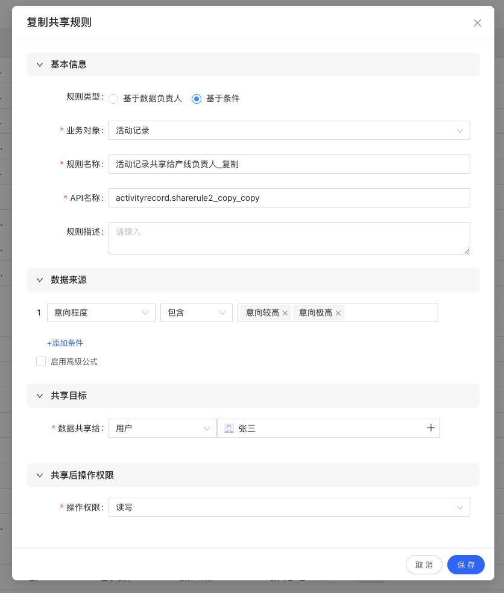Collapse the 数据来源 section

[40, 280]
